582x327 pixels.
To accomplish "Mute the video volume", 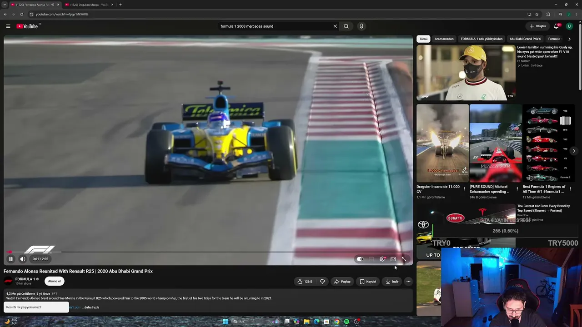I will click(23, 259).
